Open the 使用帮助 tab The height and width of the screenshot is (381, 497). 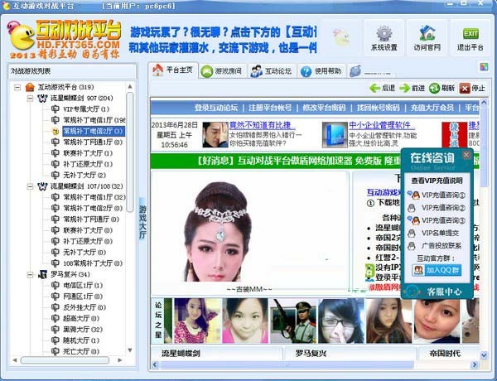coord(321,71)
